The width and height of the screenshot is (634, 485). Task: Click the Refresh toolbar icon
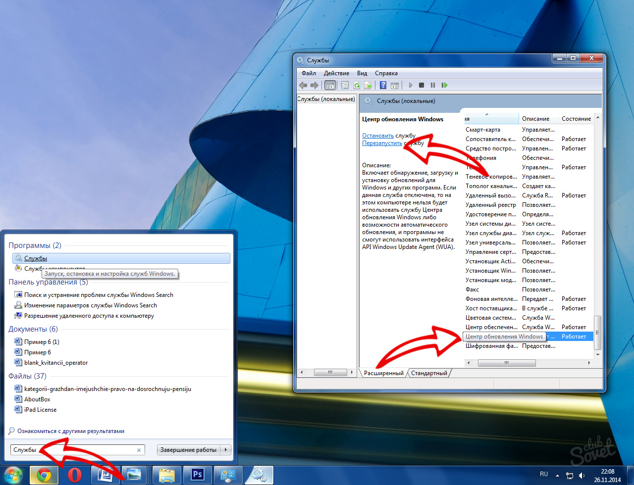tap(357, 85)
